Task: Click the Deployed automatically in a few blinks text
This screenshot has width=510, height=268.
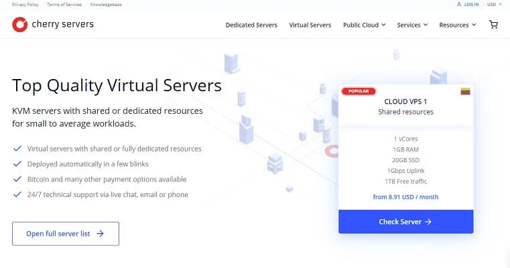Action: [x=88, y=164]
